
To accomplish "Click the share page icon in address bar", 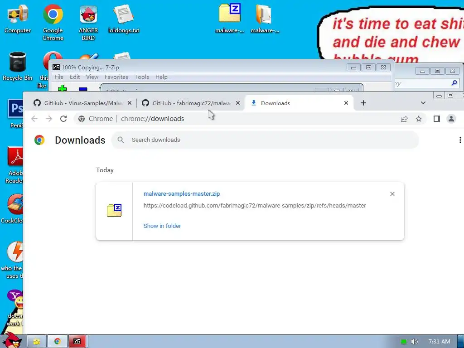I will (x=404, y=119).
